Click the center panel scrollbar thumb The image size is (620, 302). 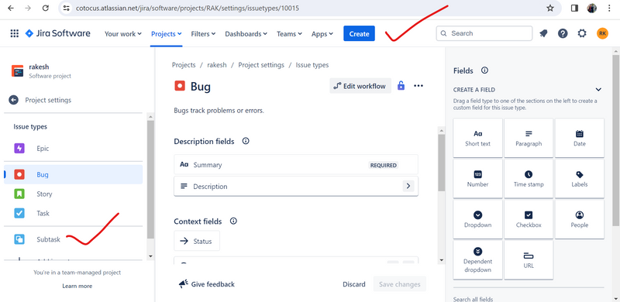click(x=441, y=163)
